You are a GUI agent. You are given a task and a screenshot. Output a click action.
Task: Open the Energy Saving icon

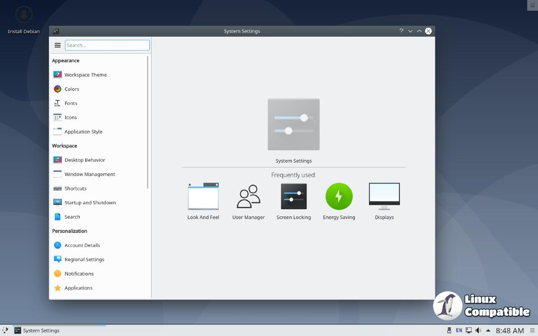pyautogui.click(x=339, y=197)
